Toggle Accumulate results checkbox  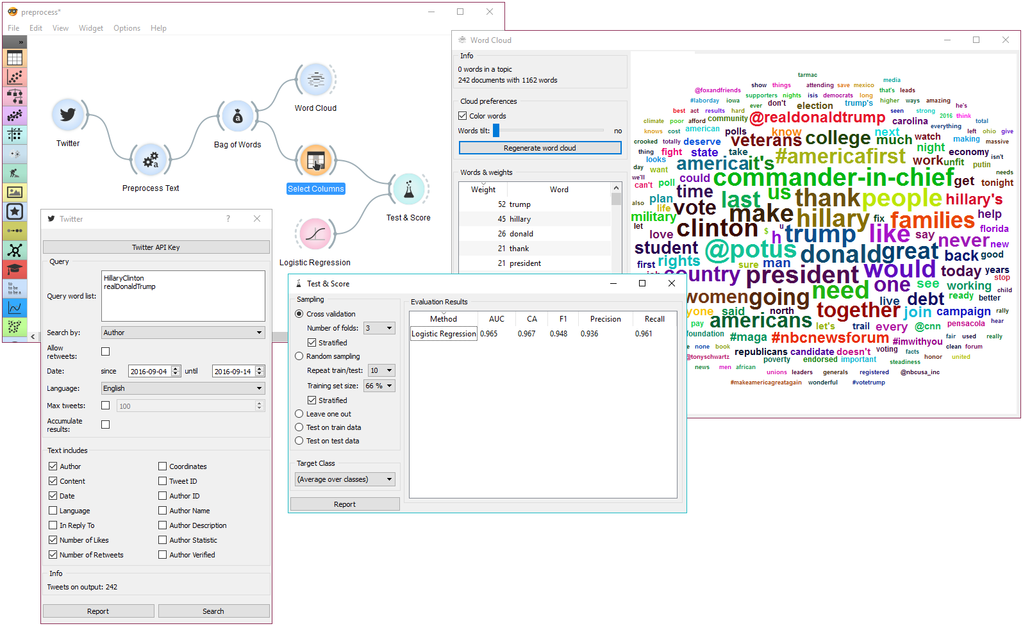pyautogui.click(x=106, y=425)
